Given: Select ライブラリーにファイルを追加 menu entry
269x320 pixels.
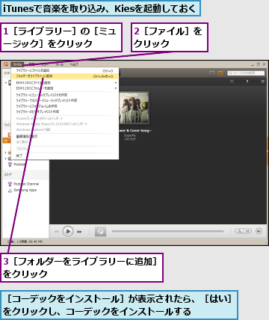Looking at the screenshot, I should 65,71.
